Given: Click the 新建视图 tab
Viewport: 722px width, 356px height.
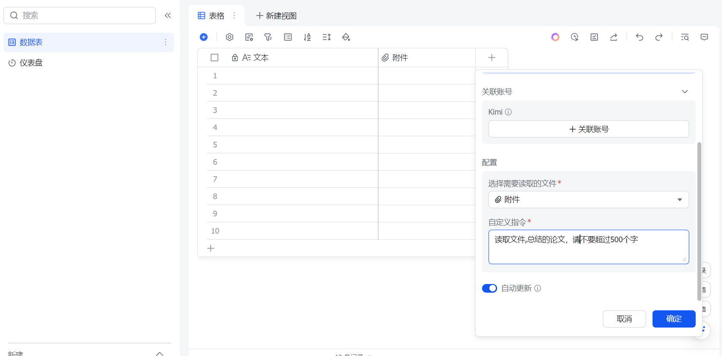Looking at the screenshot, I should coord(277,16).
